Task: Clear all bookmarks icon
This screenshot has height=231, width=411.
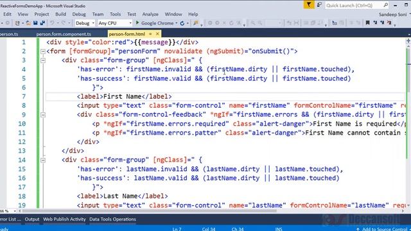Action: pos(389,23)
